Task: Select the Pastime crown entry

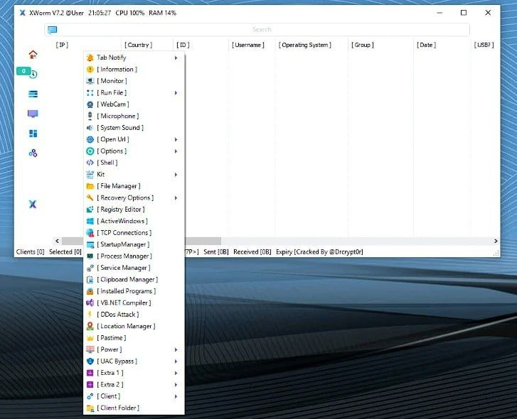Action: pyautogui.click(x=134, y=338)
